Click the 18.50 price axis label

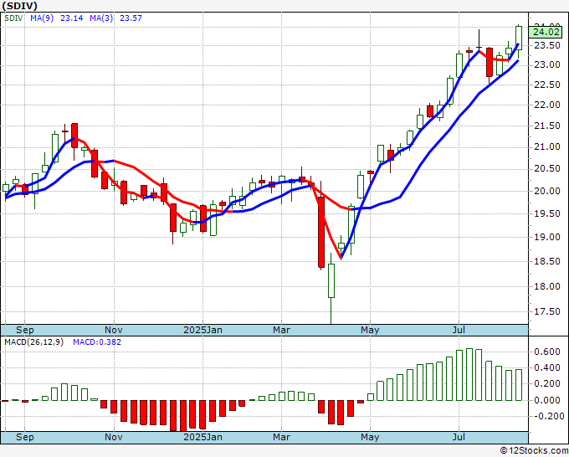547,261
